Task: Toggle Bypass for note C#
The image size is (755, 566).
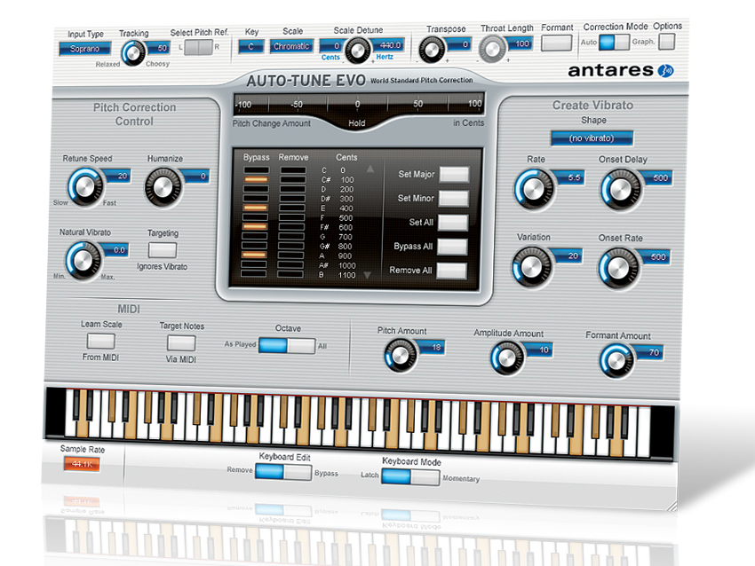Action: click(256, 179)
